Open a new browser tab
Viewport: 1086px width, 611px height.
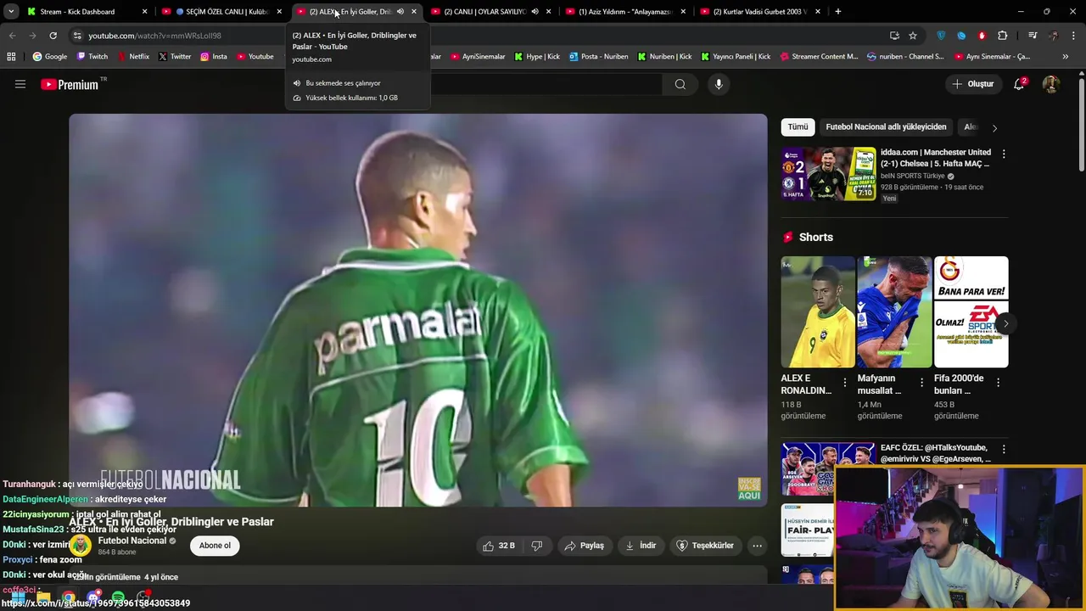838,12
